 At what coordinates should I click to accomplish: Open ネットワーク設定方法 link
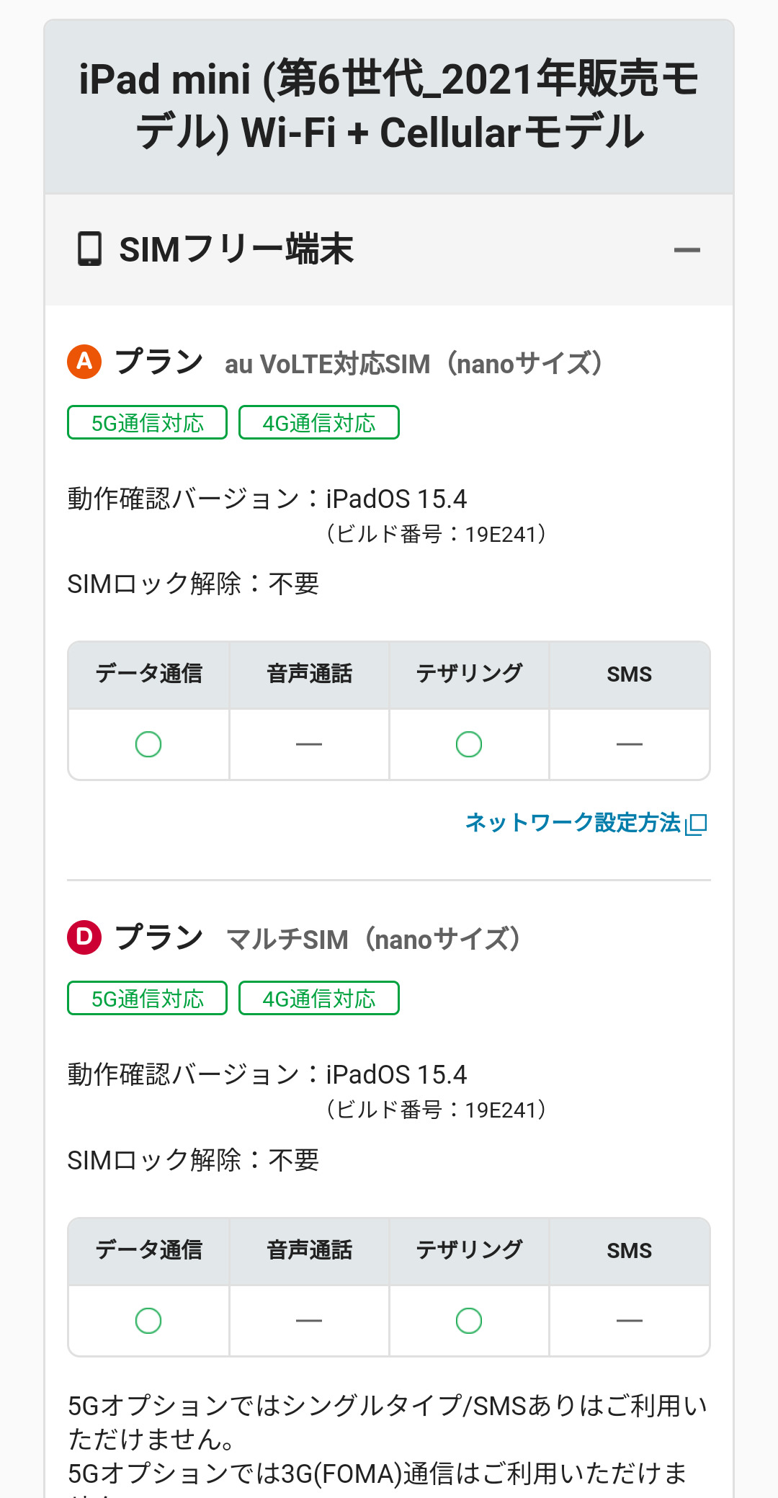[x=573, y=822]
